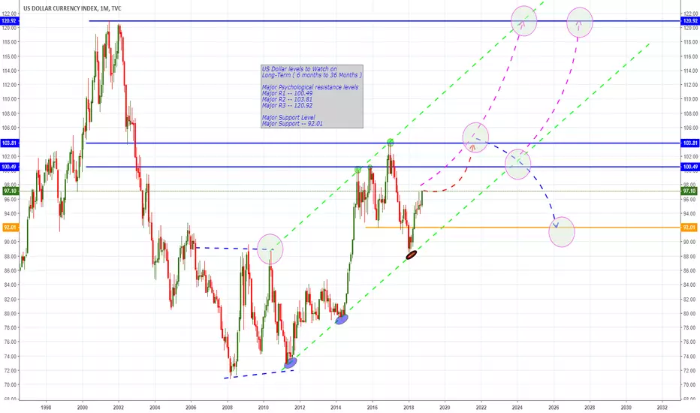Click the US DOLLAR CURRENCY INDEX chart title
The height and width of the screenshot is (413, 700).
tap(72, 8)
